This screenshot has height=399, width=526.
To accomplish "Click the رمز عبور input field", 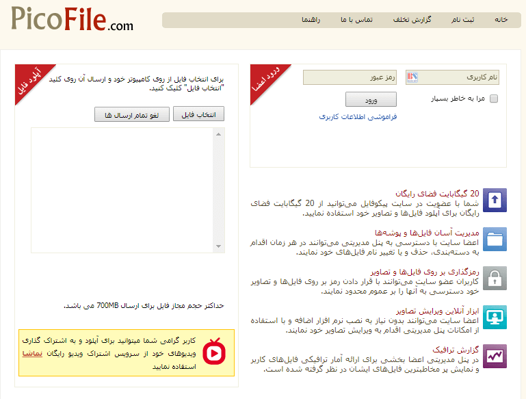I will pos(350,77).
